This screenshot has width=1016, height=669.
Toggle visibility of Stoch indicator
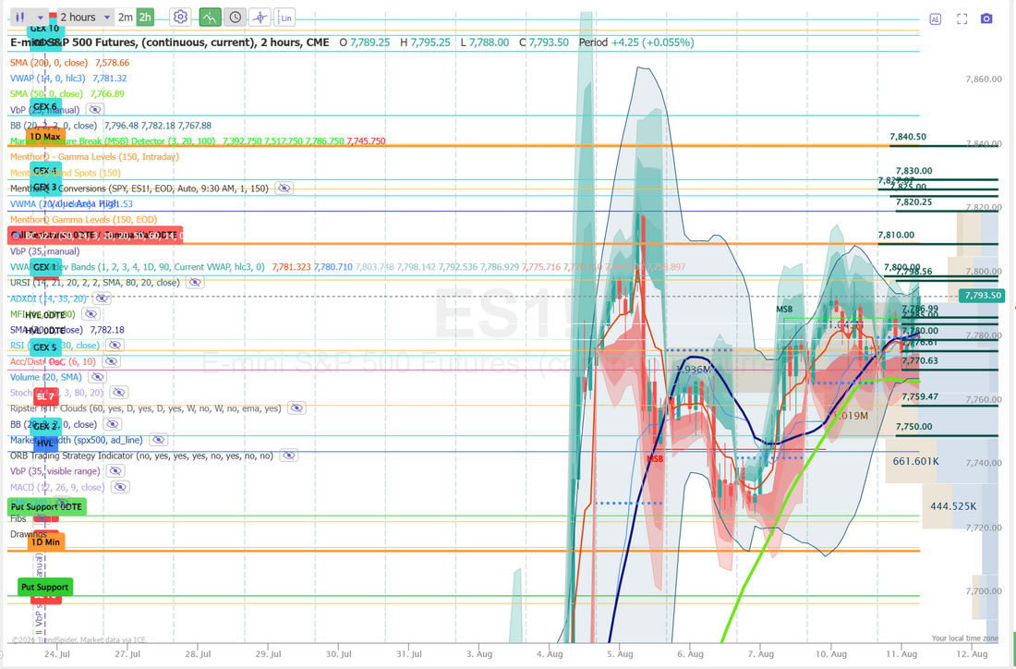(x=118, y=392)
